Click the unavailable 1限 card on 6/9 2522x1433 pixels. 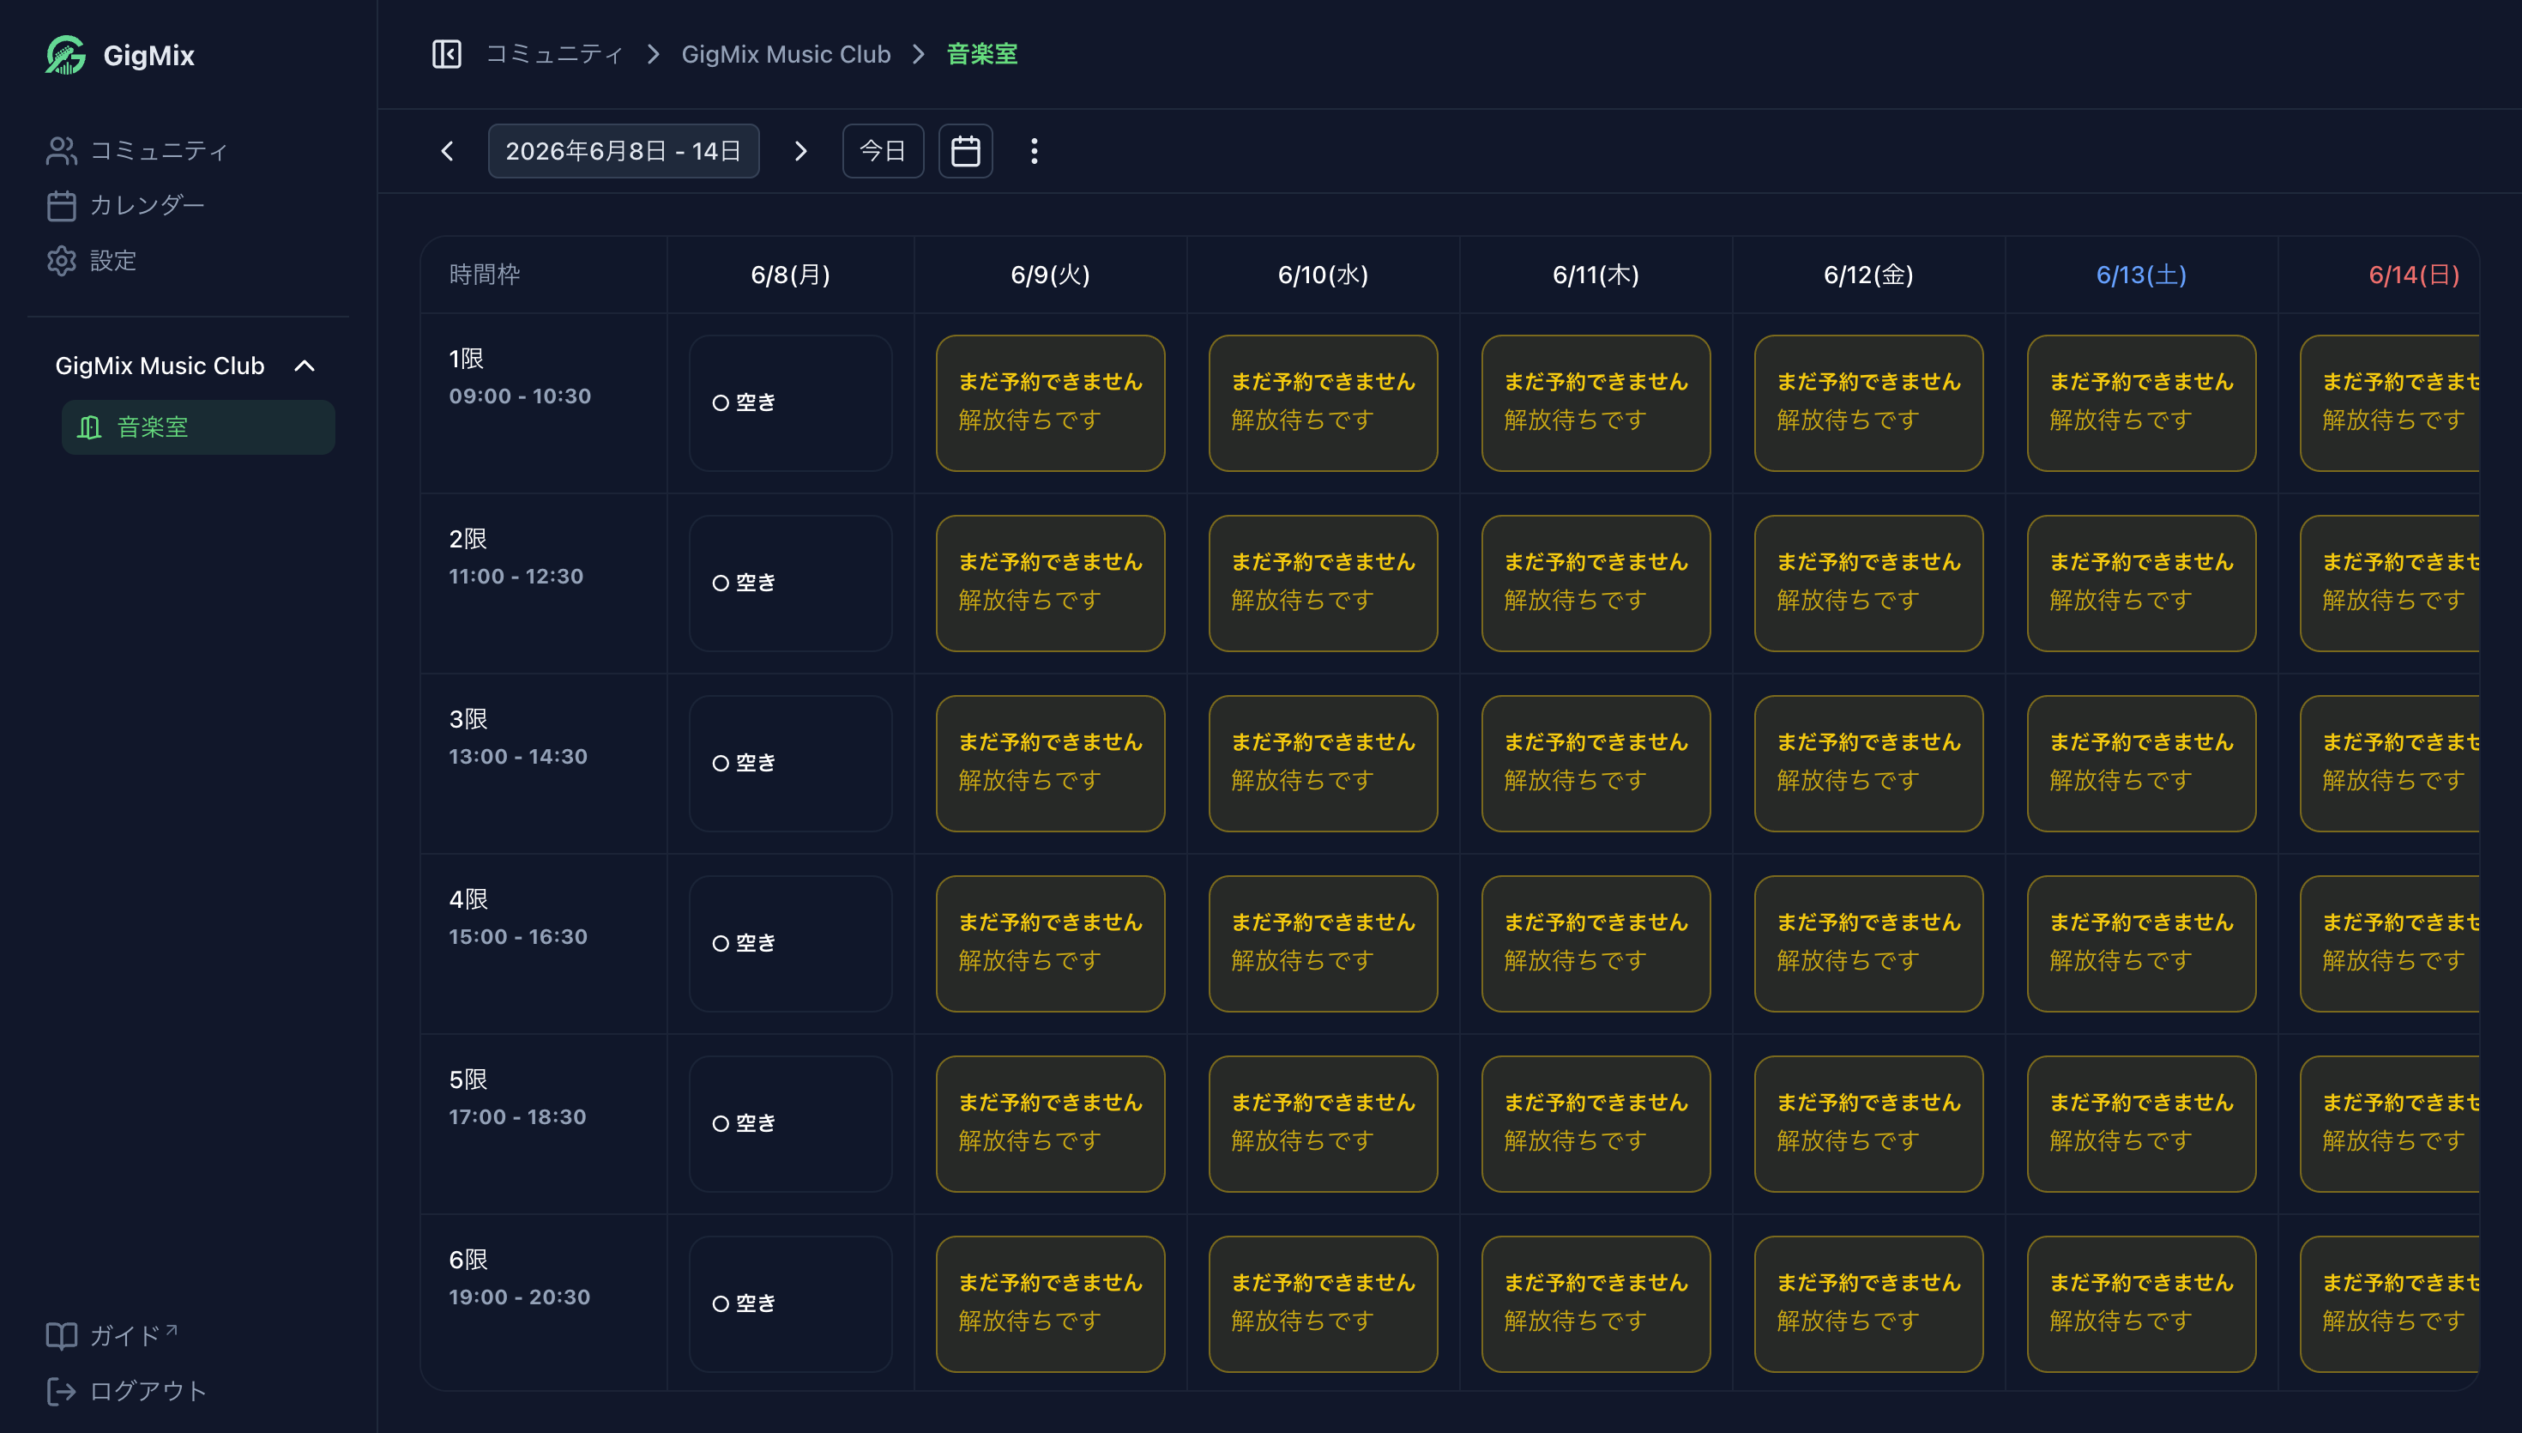pyautogui.click(x=1051, y=403)
